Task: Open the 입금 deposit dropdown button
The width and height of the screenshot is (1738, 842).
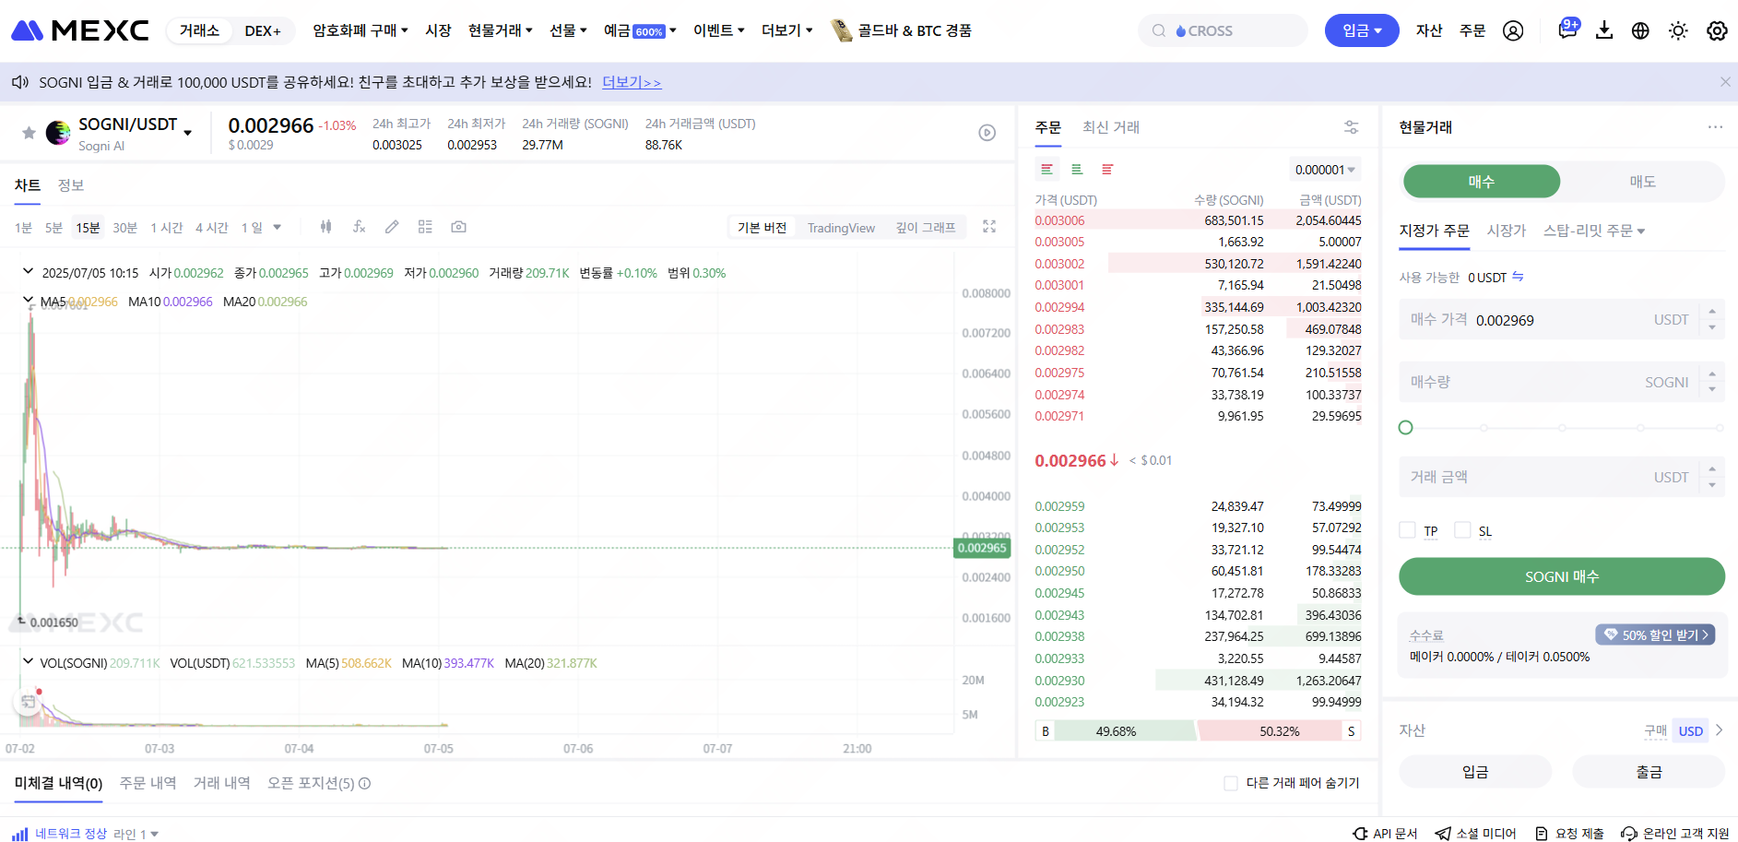Action: coord(1362,30)
